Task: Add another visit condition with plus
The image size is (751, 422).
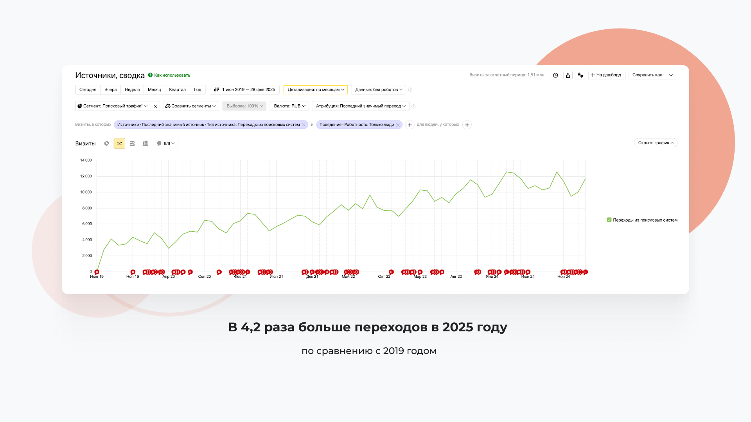Action: pyautogui.click(x=410, y=125)
